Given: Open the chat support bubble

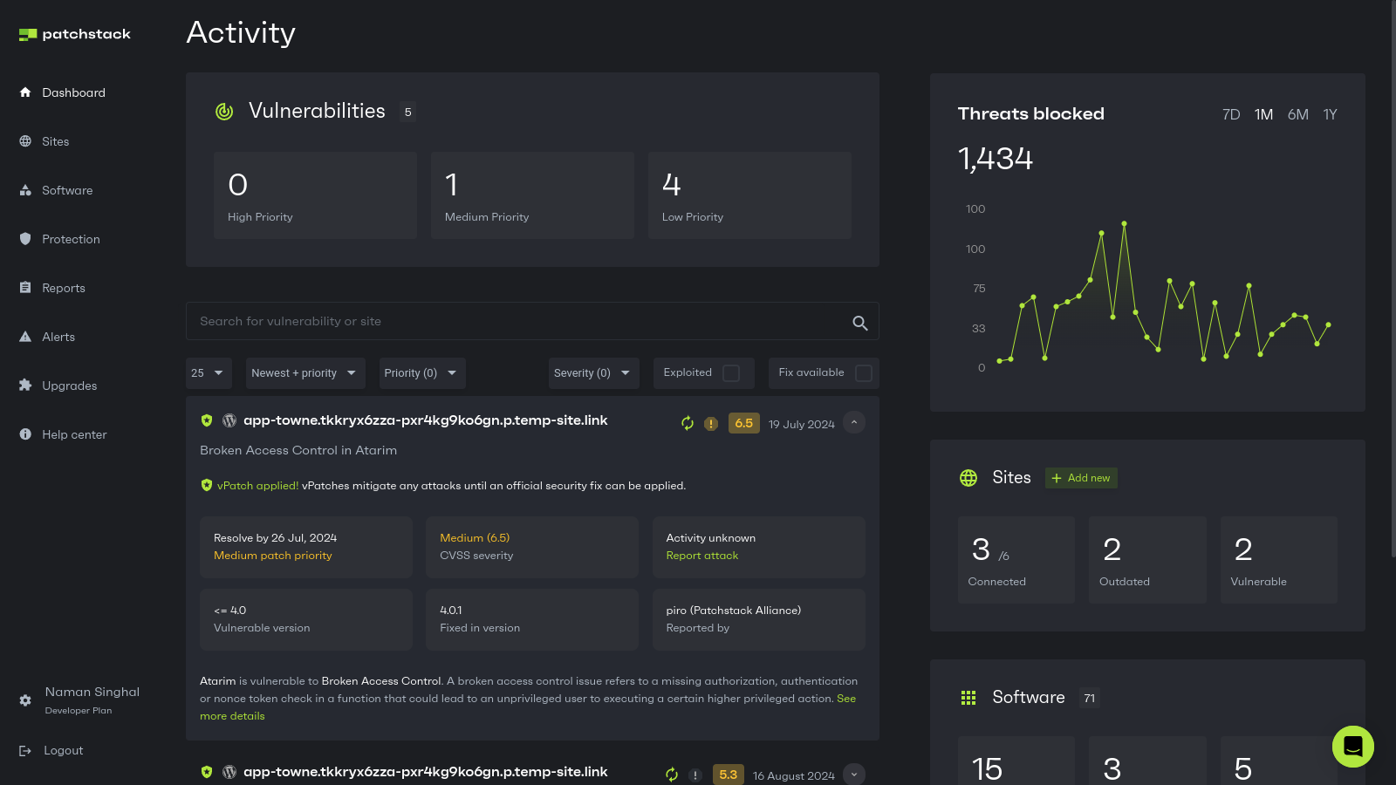Looking at the screenshot, I should point(1352,747).
